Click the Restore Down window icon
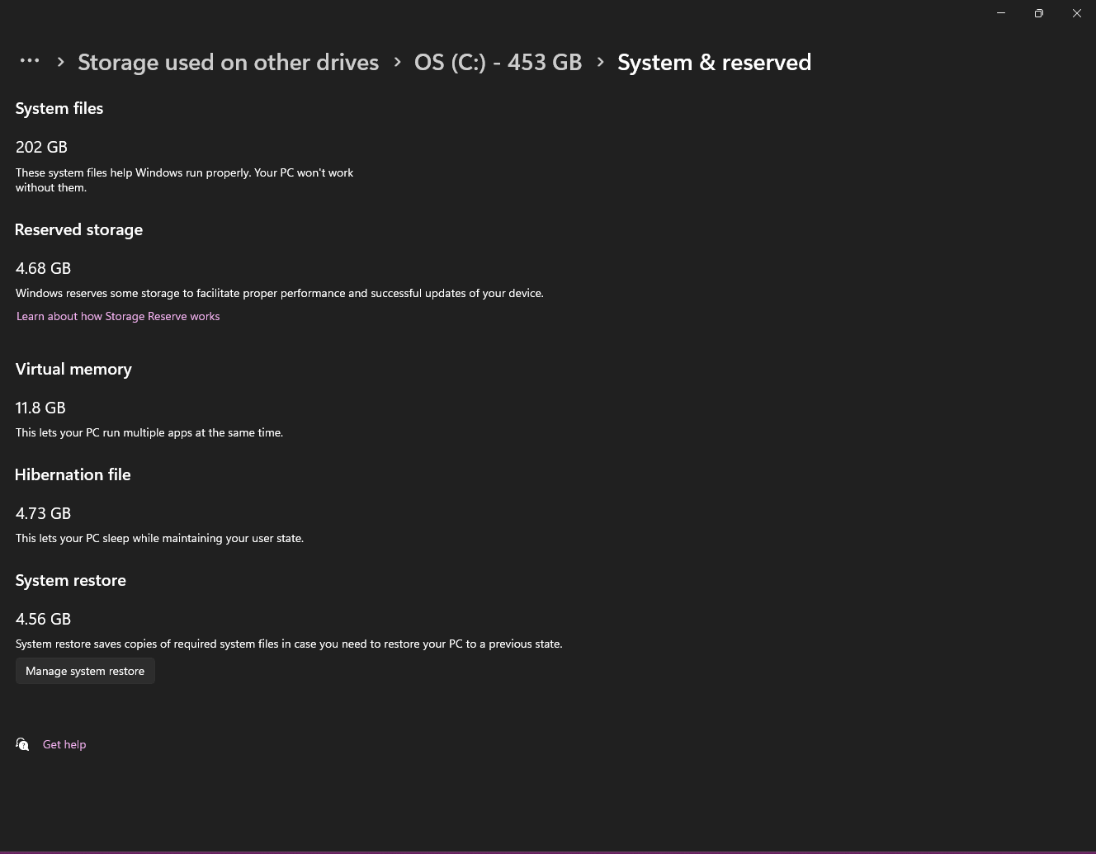The height and width of the screenshot is (854, 1096). pos(1038,13)
